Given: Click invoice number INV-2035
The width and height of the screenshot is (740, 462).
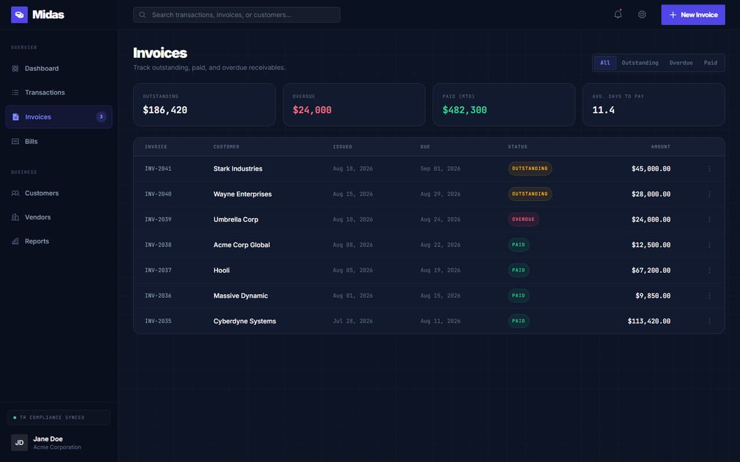Looking at the screenshot, I should pos(158,321).
